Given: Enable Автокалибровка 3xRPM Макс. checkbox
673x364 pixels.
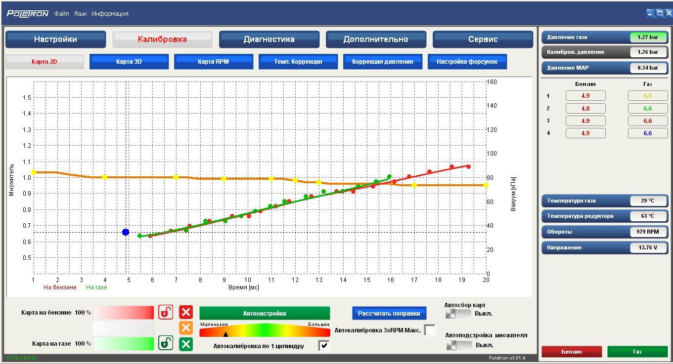Looking at the screenshot, I should (x=430, y=330).
